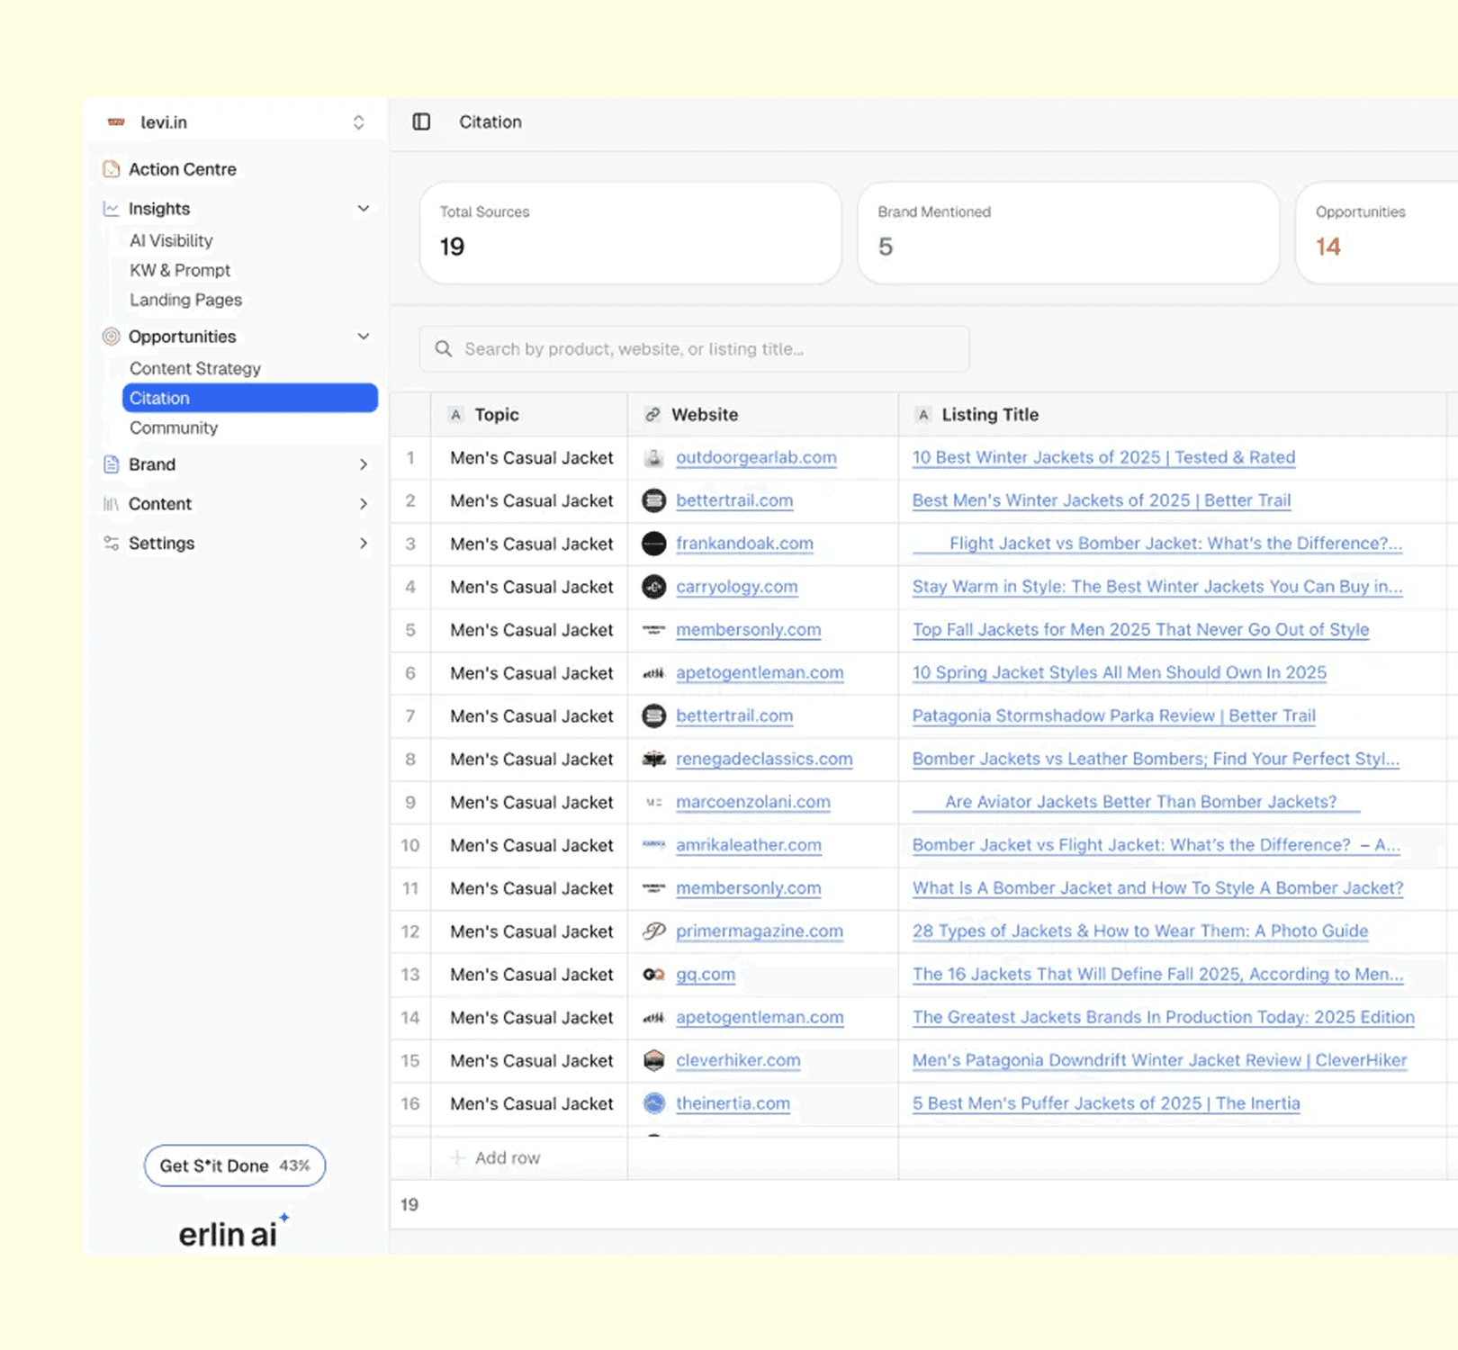The height and width of the screenshot is (1350, 1458).
Task: Click the Listing Title column type icon
Action: pyautogui.click(x=922, y=415)
